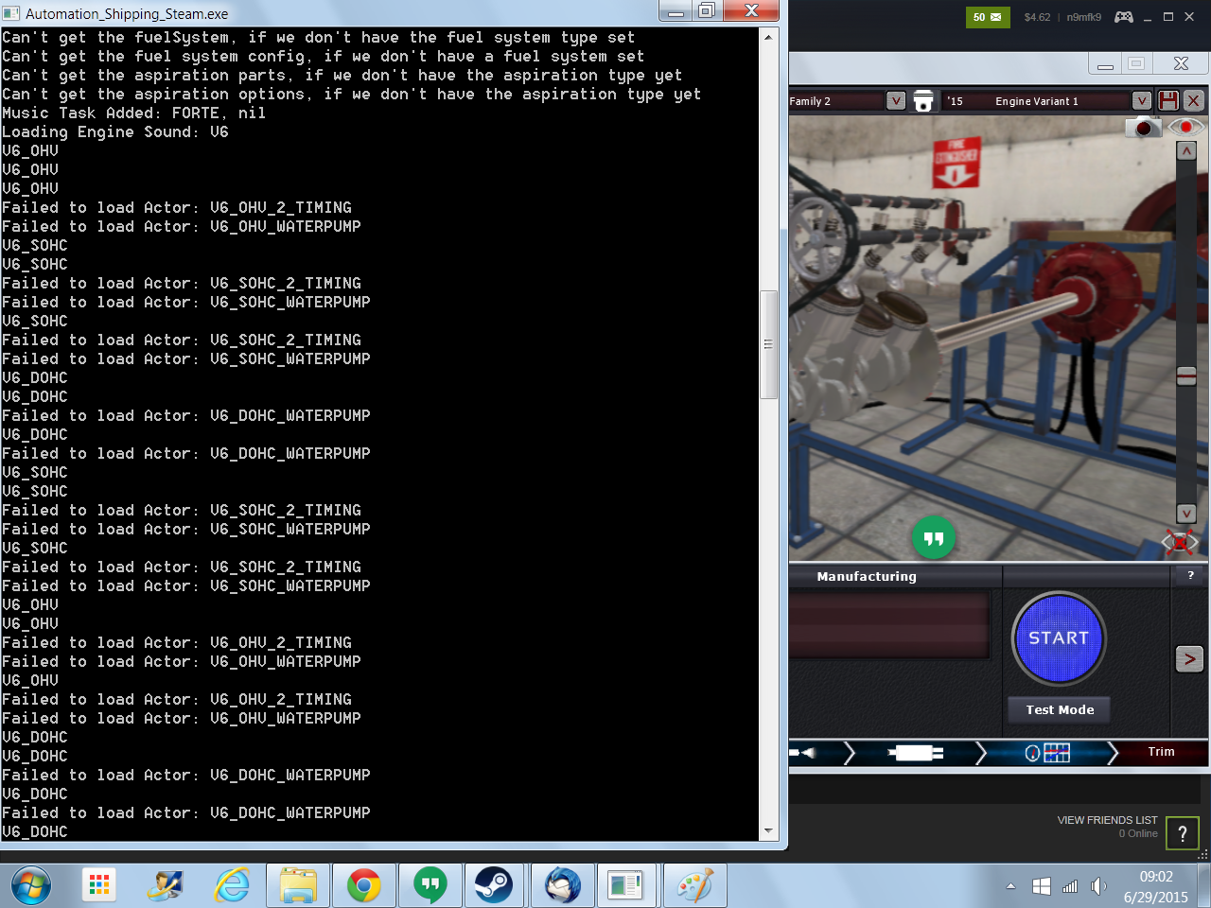Click the console vertical scrollbar thumb
This screenshot has width=1211, height=908.
768,344
